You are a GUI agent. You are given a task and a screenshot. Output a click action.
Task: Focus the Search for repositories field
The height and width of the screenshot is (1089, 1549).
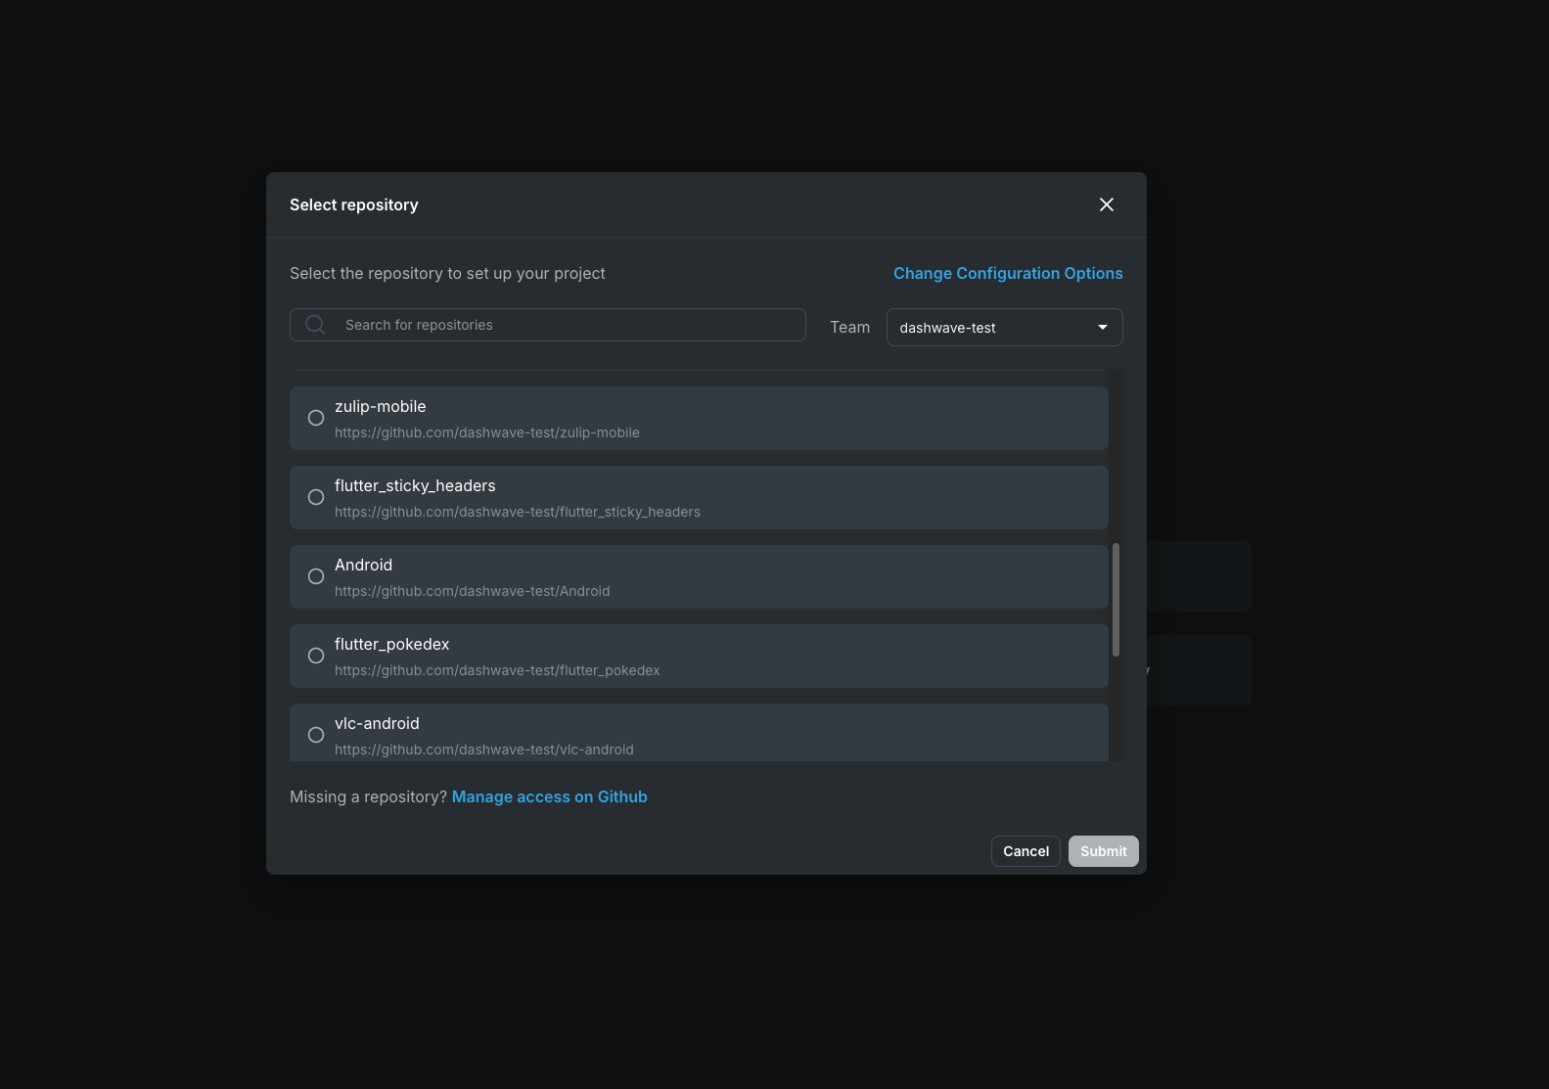coord(568,325)
